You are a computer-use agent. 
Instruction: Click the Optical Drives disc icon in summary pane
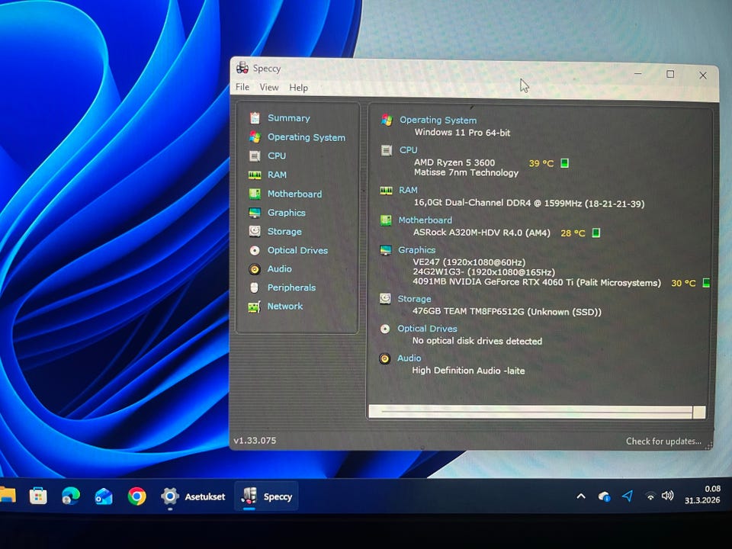[385, 329]
